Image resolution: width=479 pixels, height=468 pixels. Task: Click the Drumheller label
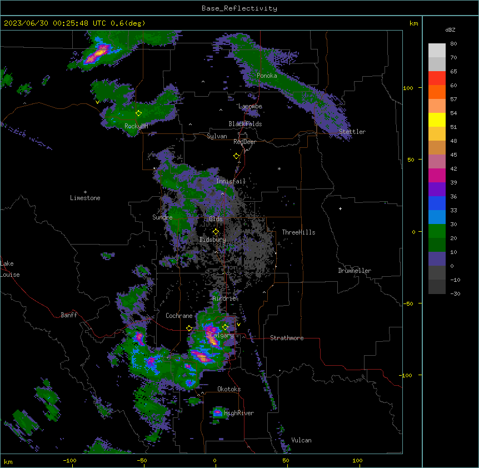[x=355, y=271]
